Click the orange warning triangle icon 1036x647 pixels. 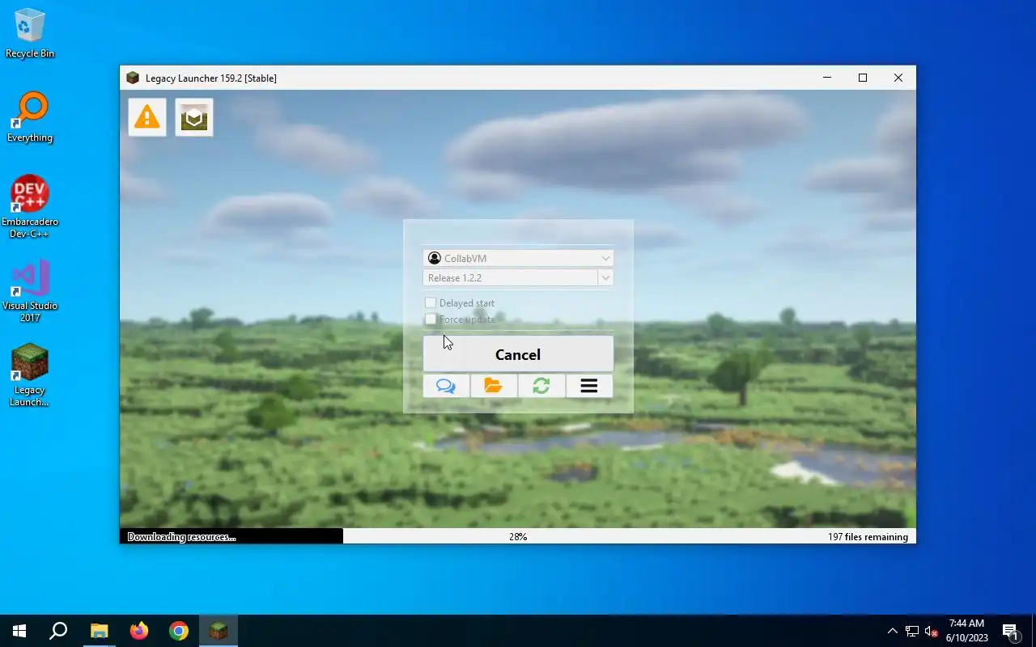tap(147, 117)
